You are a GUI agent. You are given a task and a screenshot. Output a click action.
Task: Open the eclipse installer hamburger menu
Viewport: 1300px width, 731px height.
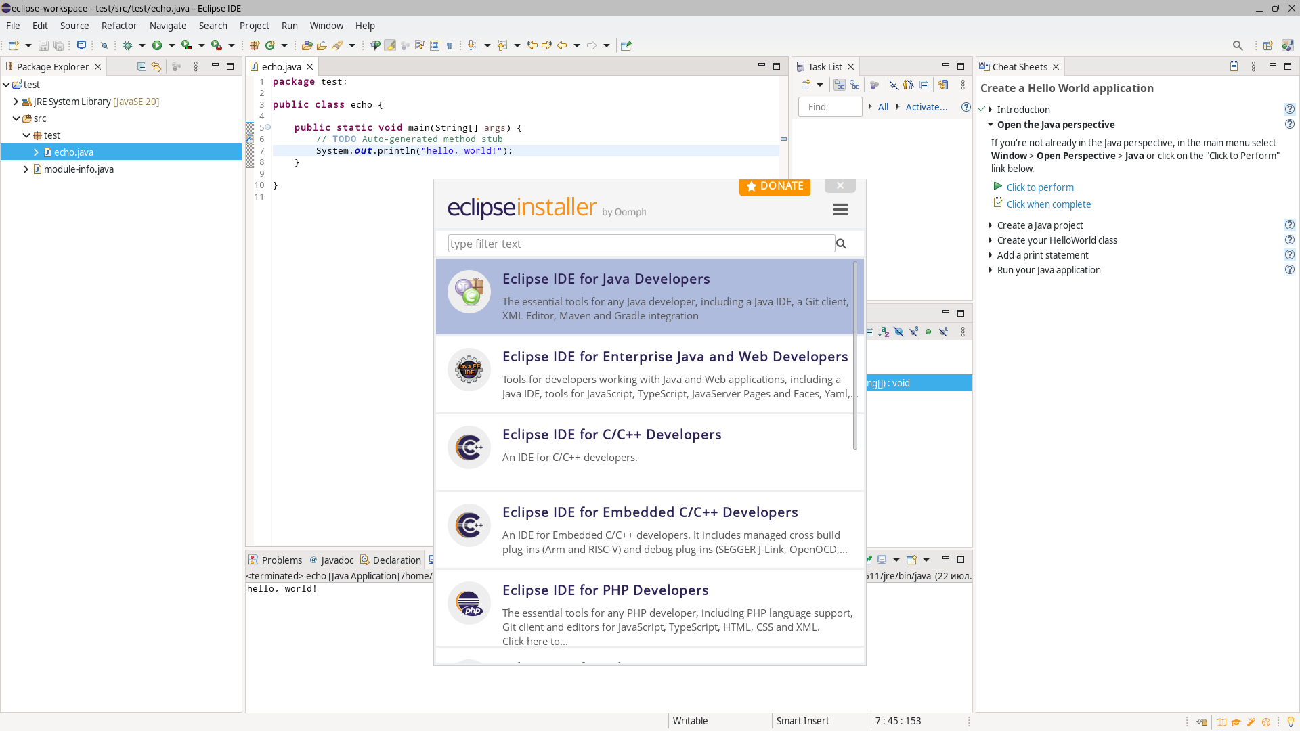(x=840, y=210)
